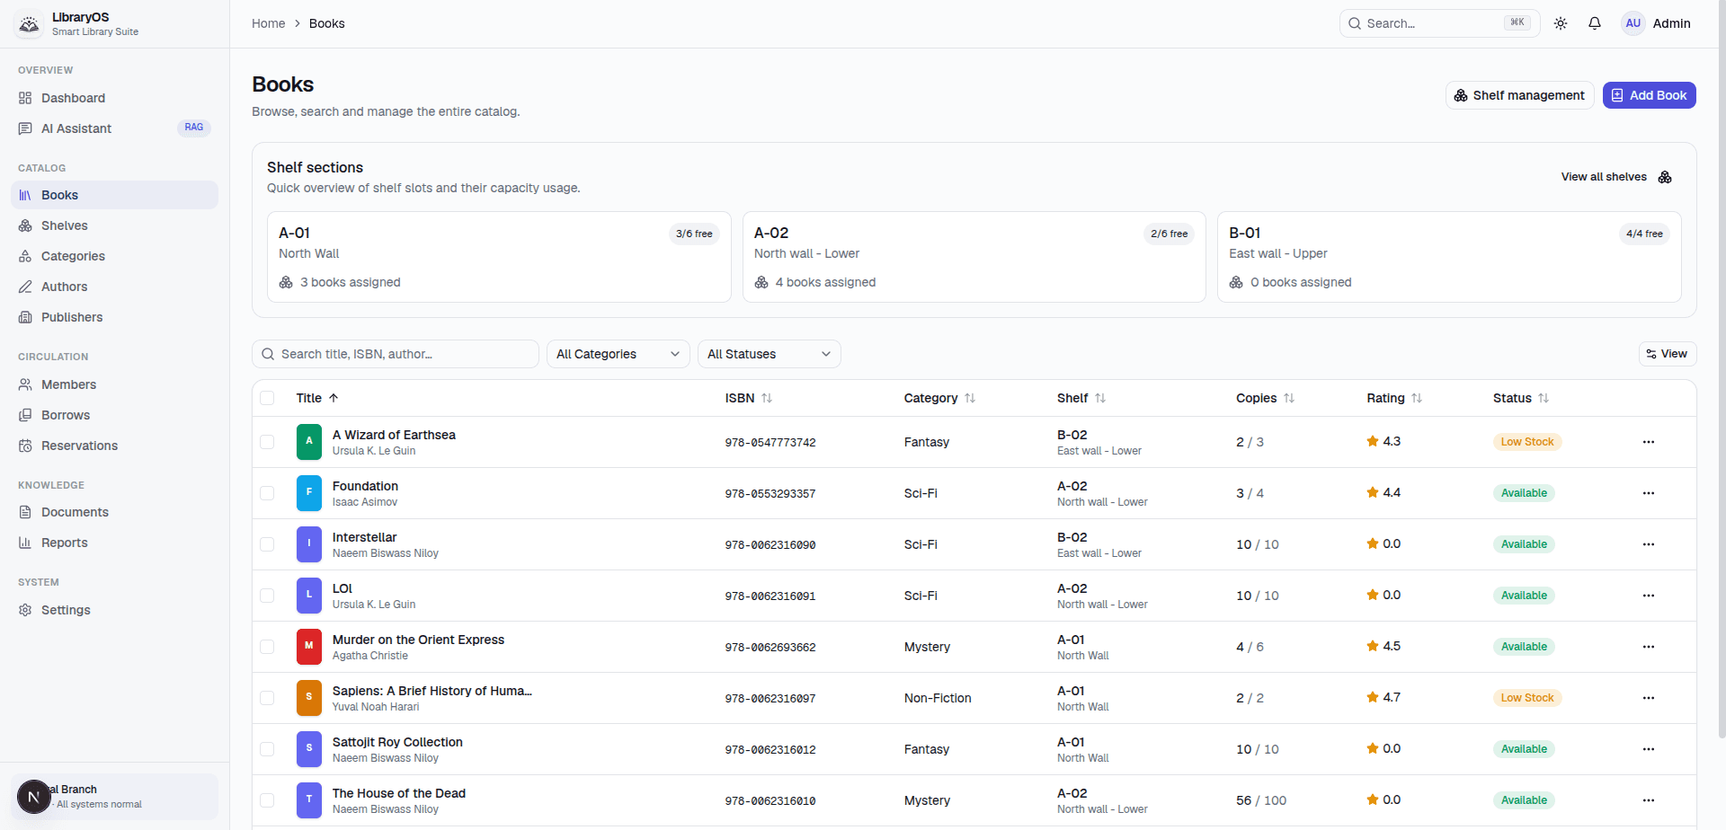The width and height of the screenshot is (1726, 830).
Task: Open notifications bell icon
Action: pyautogui.click(x=1595, y=23)
